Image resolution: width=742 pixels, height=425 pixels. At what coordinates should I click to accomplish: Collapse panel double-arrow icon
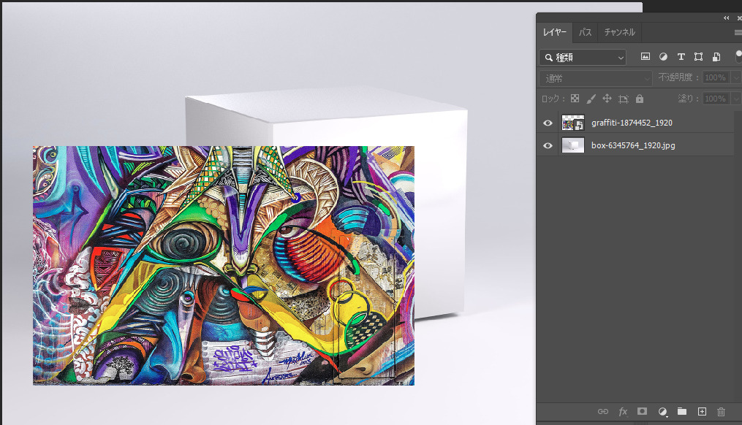tap(727, 18)
